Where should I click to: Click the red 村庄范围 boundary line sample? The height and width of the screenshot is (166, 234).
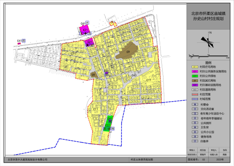click(x=195, y=94)
